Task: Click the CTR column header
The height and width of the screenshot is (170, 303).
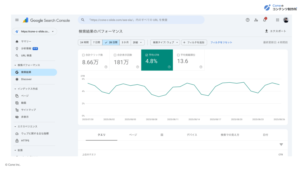Action: coord(281,155)
